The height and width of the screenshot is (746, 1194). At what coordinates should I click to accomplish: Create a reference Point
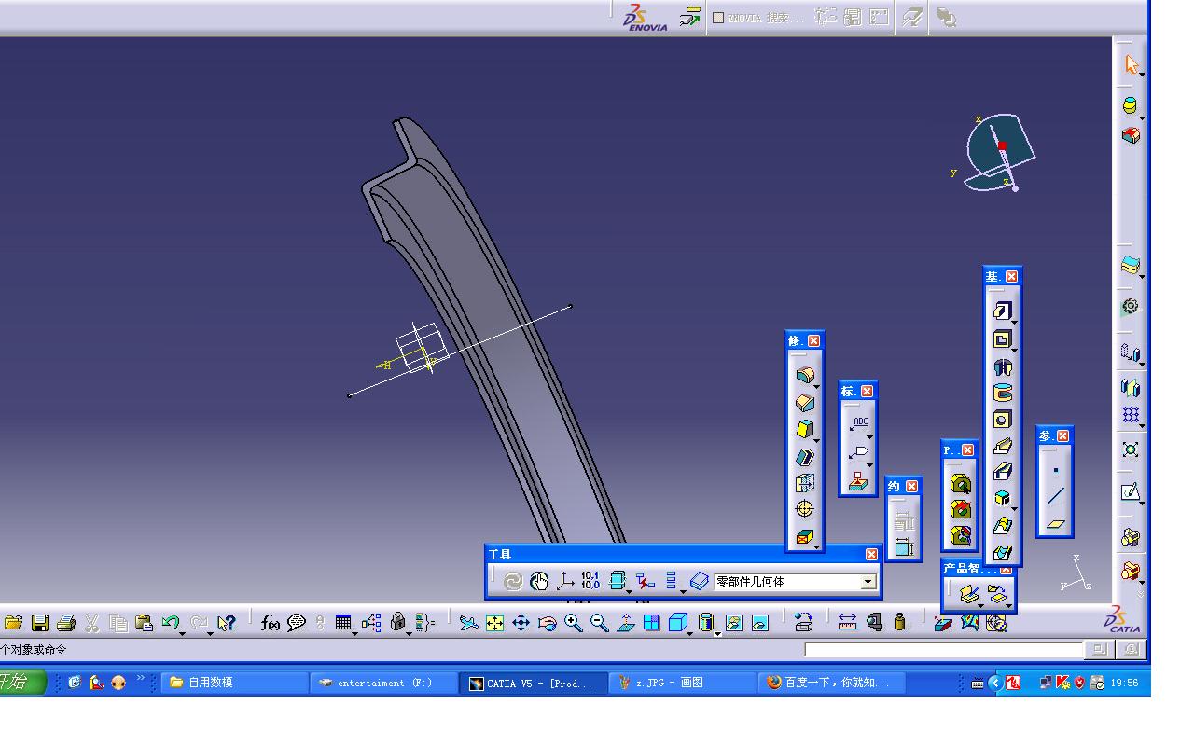pyautogui.click(x=1055, y=471)
